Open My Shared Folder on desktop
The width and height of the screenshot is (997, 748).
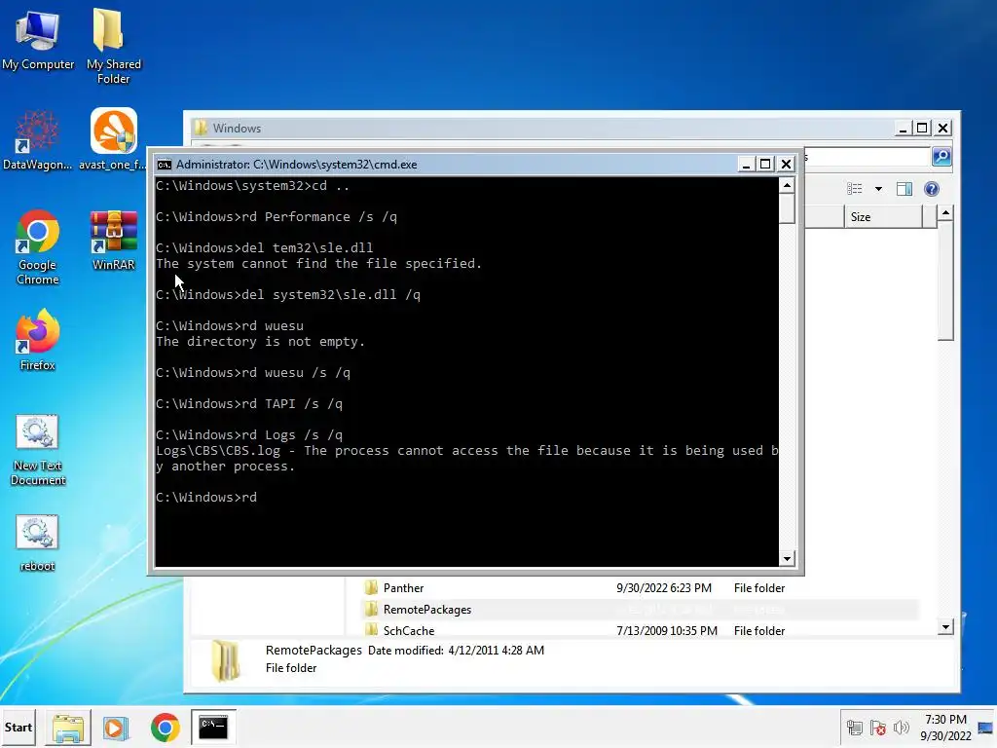click(113, 46)
